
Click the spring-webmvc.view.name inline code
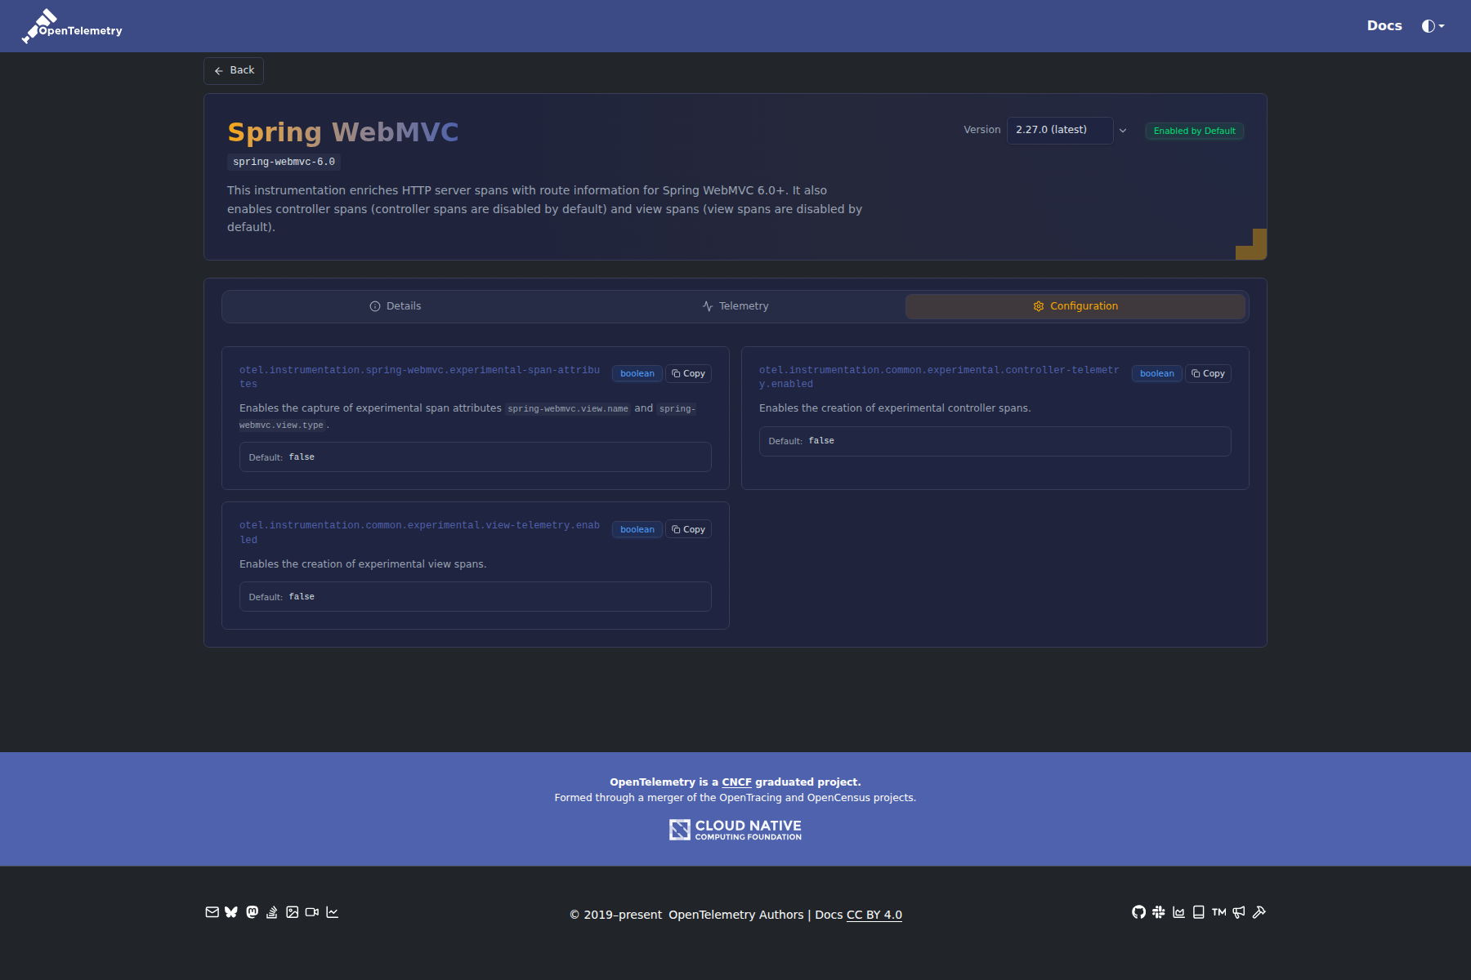[x=568, y=409]
